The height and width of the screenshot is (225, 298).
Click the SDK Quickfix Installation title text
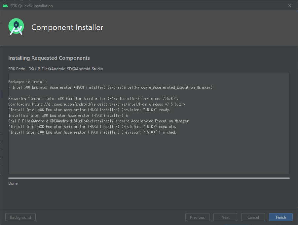pyautogui.click(x=31, y=6)
